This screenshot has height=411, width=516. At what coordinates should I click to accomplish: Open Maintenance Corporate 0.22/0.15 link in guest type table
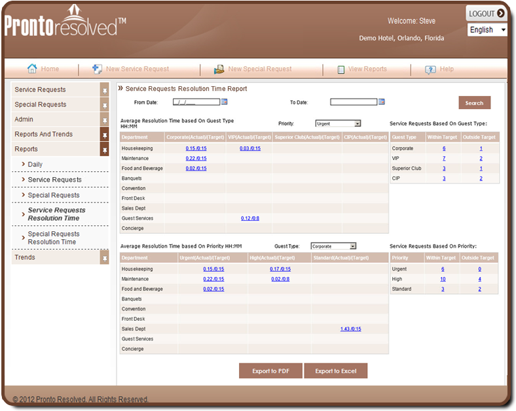pyautogui.click(x=196, y=158)
